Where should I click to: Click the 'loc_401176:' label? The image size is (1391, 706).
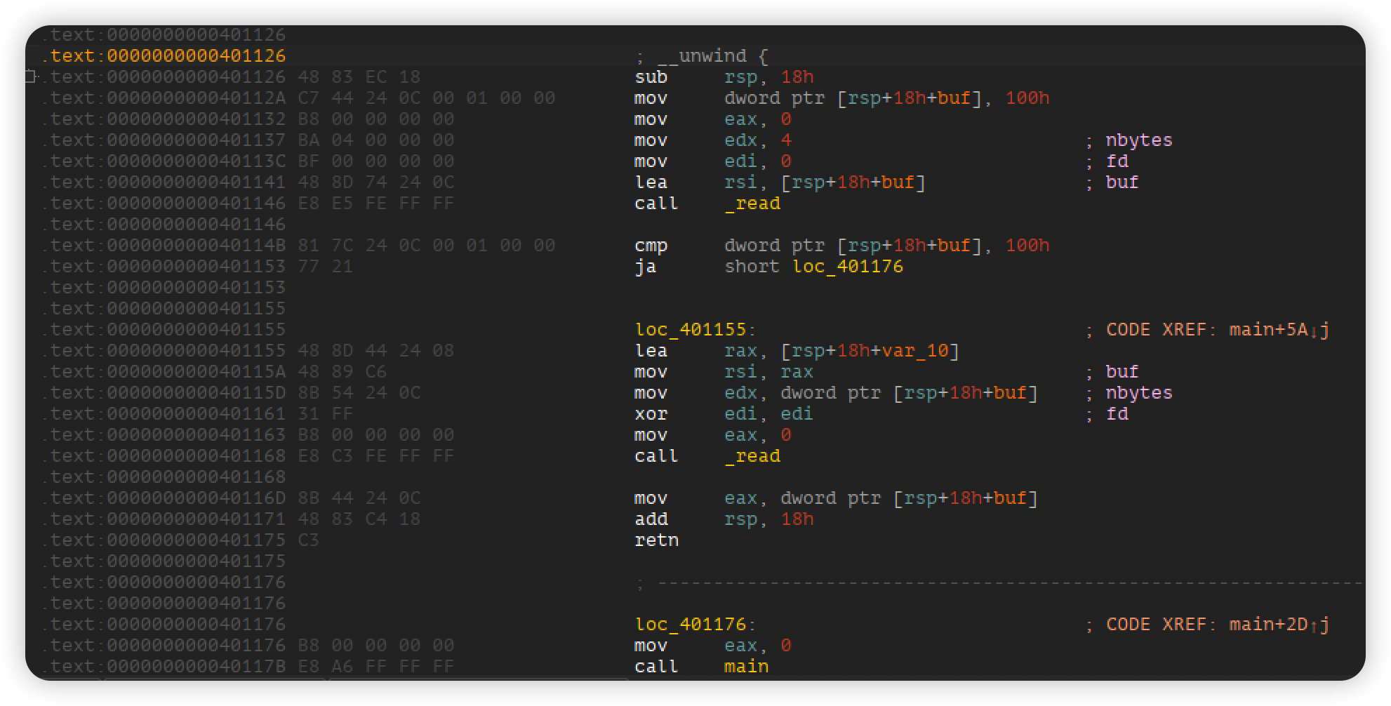coord(696,624)
